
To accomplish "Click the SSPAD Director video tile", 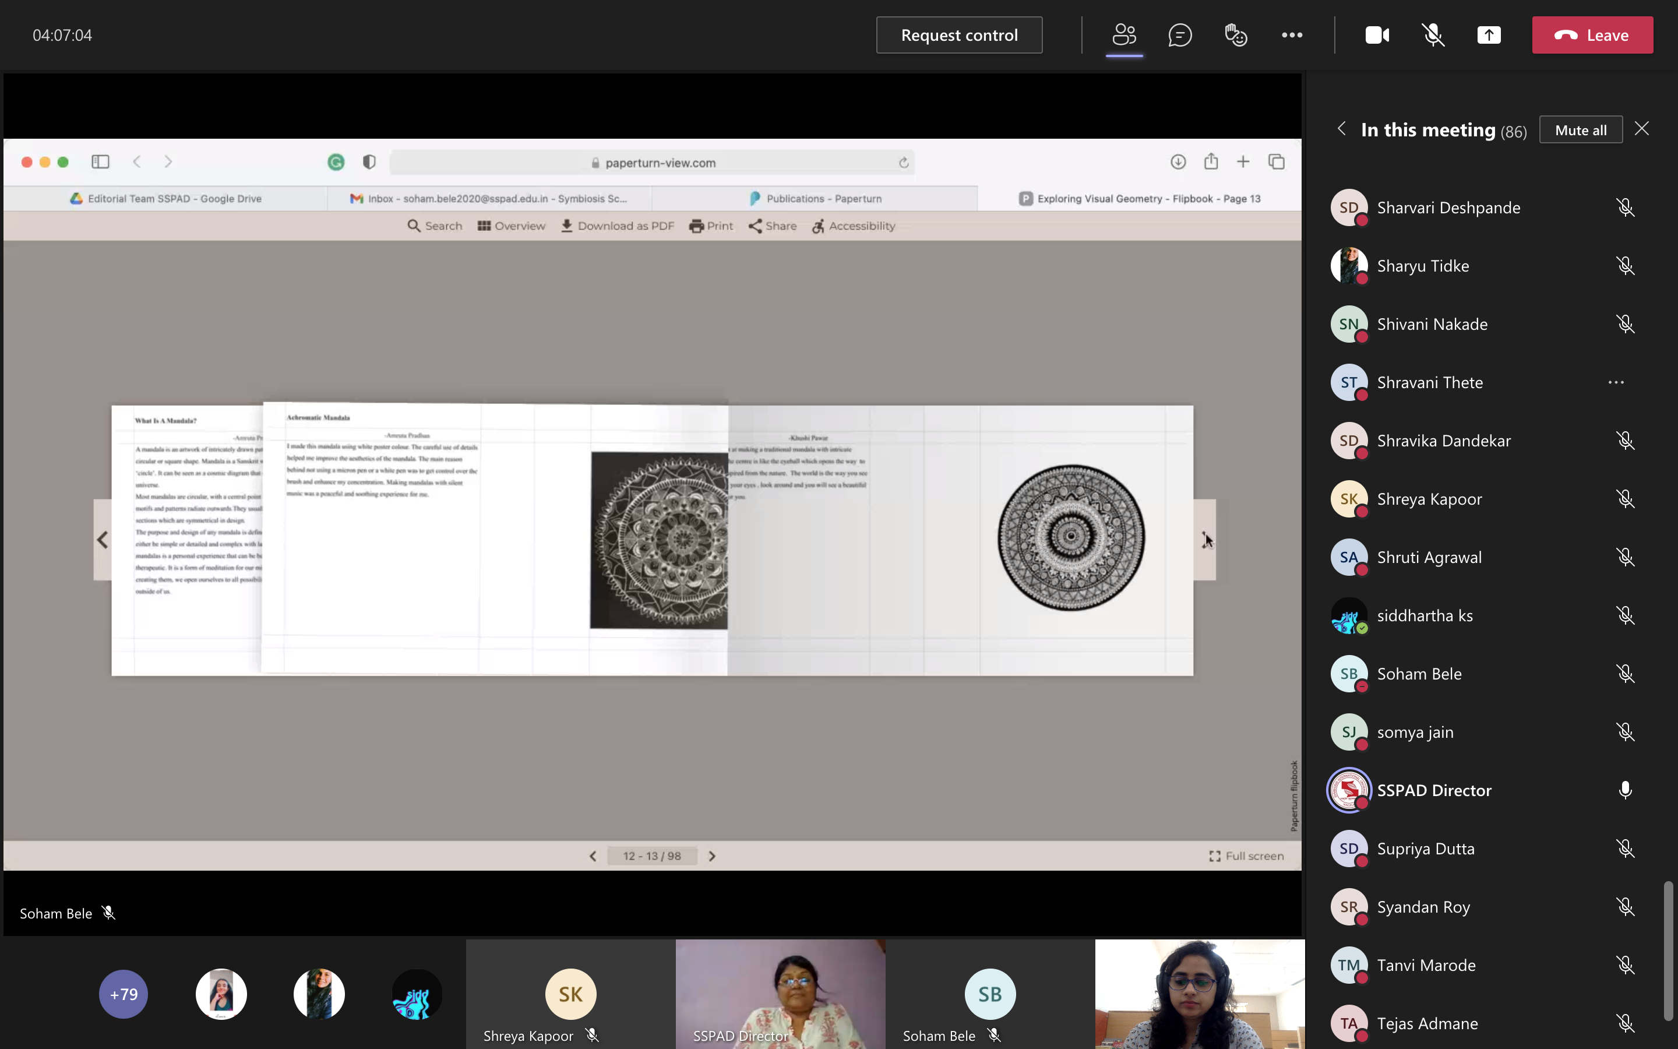I will pos(780,994).
